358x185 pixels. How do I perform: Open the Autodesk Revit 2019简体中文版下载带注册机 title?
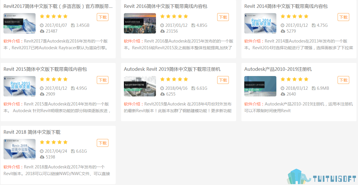172,69
